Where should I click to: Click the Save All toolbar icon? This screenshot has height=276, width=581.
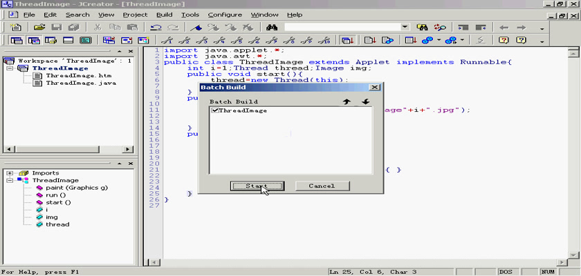[74, 28]
